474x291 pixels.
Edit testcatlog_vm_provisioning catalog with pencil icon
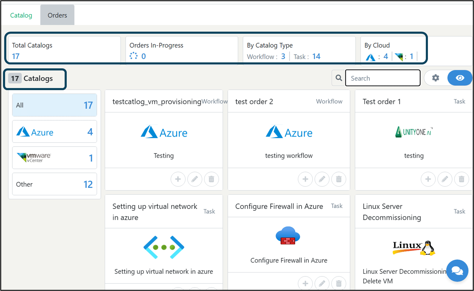coord(195,179)
